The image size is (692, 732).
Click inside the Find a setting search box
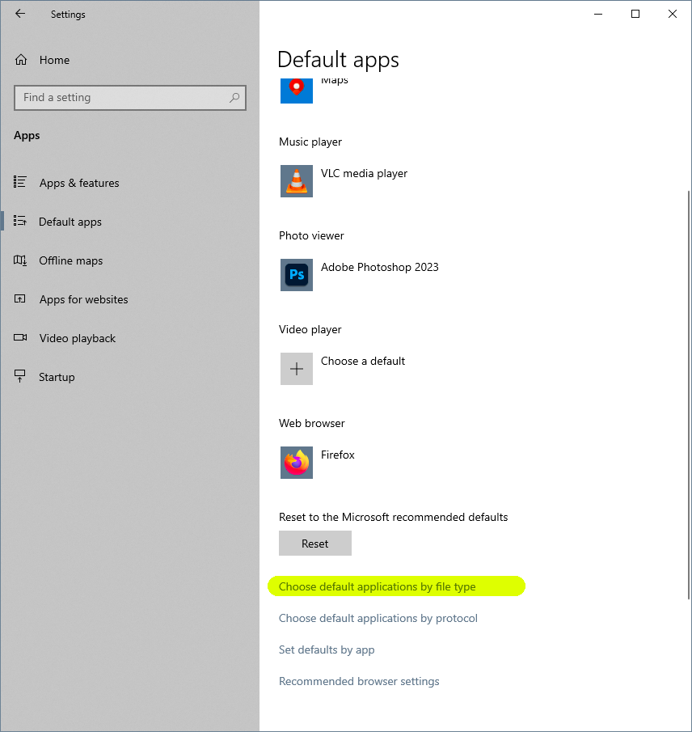point(121,97)
